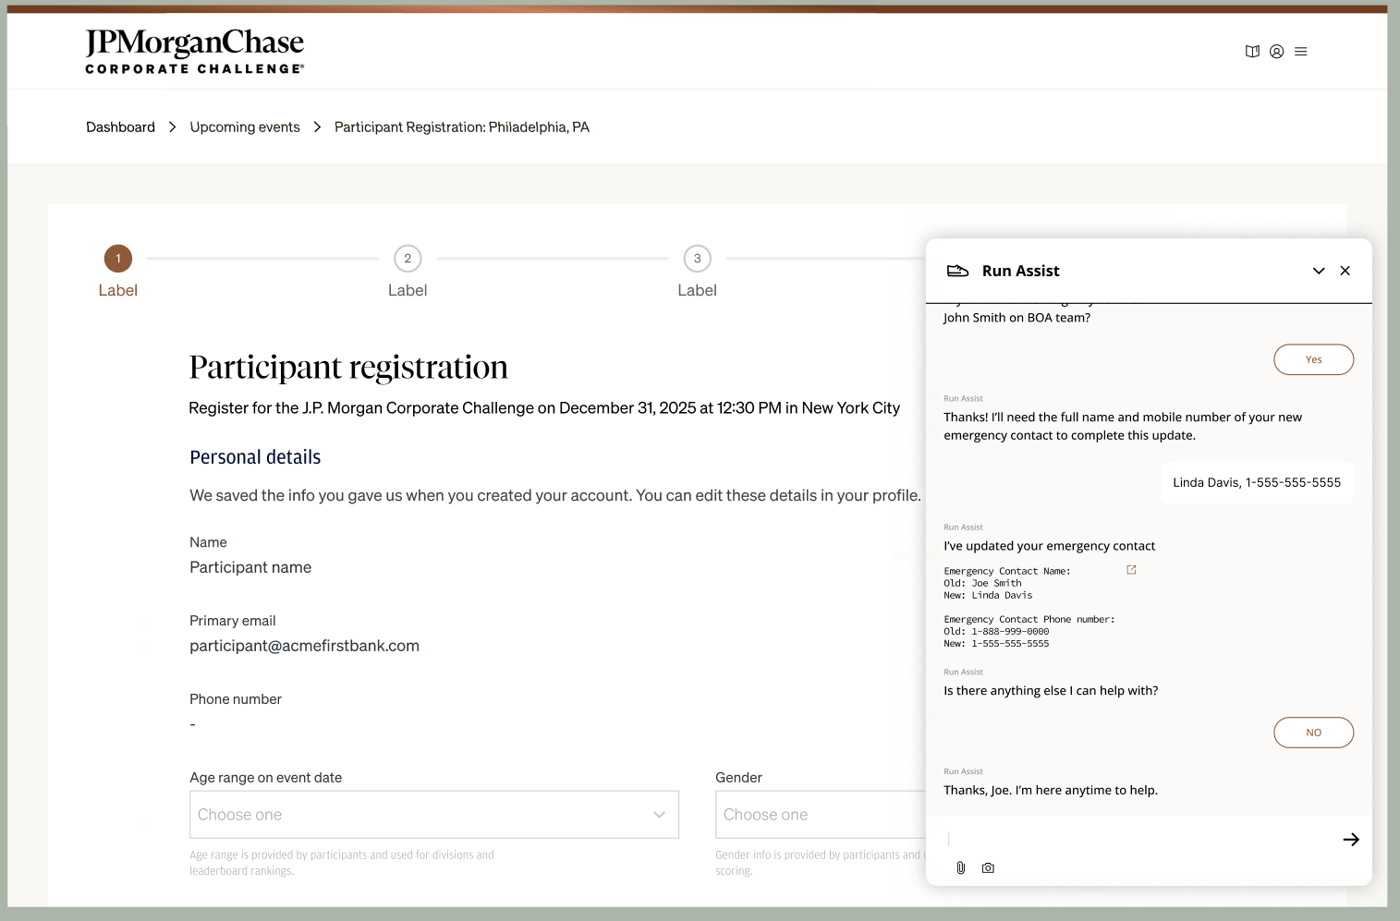Click the camera icon in chat
This screenshot has width=1400, height=921.
988,867
